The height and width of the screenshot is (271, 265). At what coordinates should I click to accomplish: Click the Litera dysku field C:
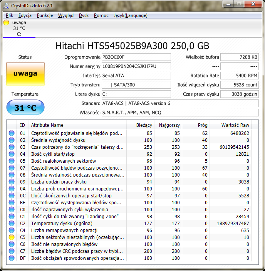click(136, 94)
